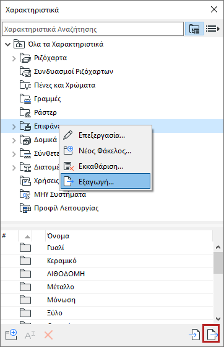Select the Μόνωση folder row
The width and height of the screenshot is (224, 347).
click(107, 300)
